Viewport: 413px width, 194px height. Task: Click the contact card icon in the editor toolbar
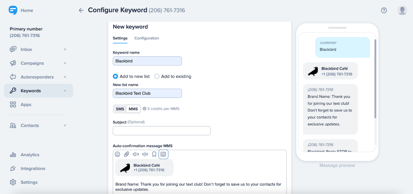[163, 154]
